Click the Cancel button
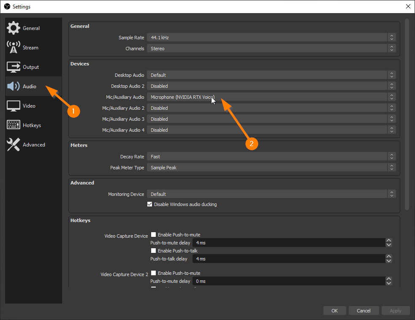Screen dimensions: 415x320 (x=363, y=311)
